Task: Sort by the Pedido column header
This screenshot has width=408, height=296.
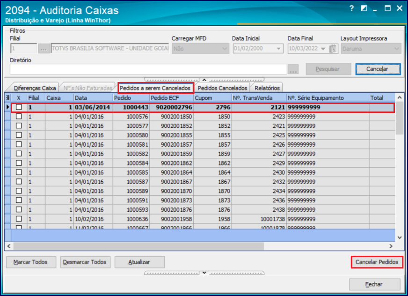Action: 131,98
